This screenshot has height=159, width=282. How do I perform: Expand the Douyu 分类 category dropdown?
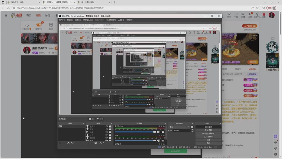point(48,15)
